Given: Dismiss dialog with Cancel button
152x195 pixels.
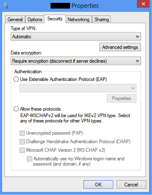Looking at the screenshot, I should 131,185.
